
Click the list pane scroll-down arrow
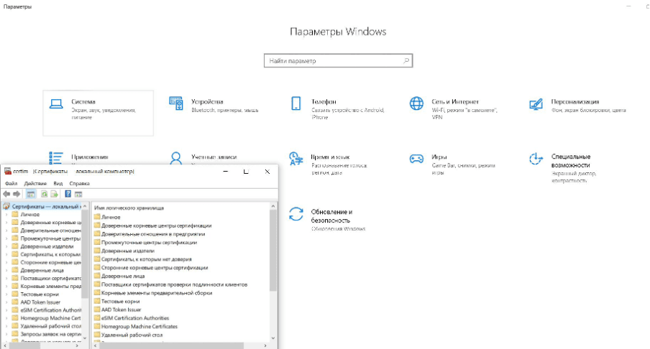[x=273, y=338]
